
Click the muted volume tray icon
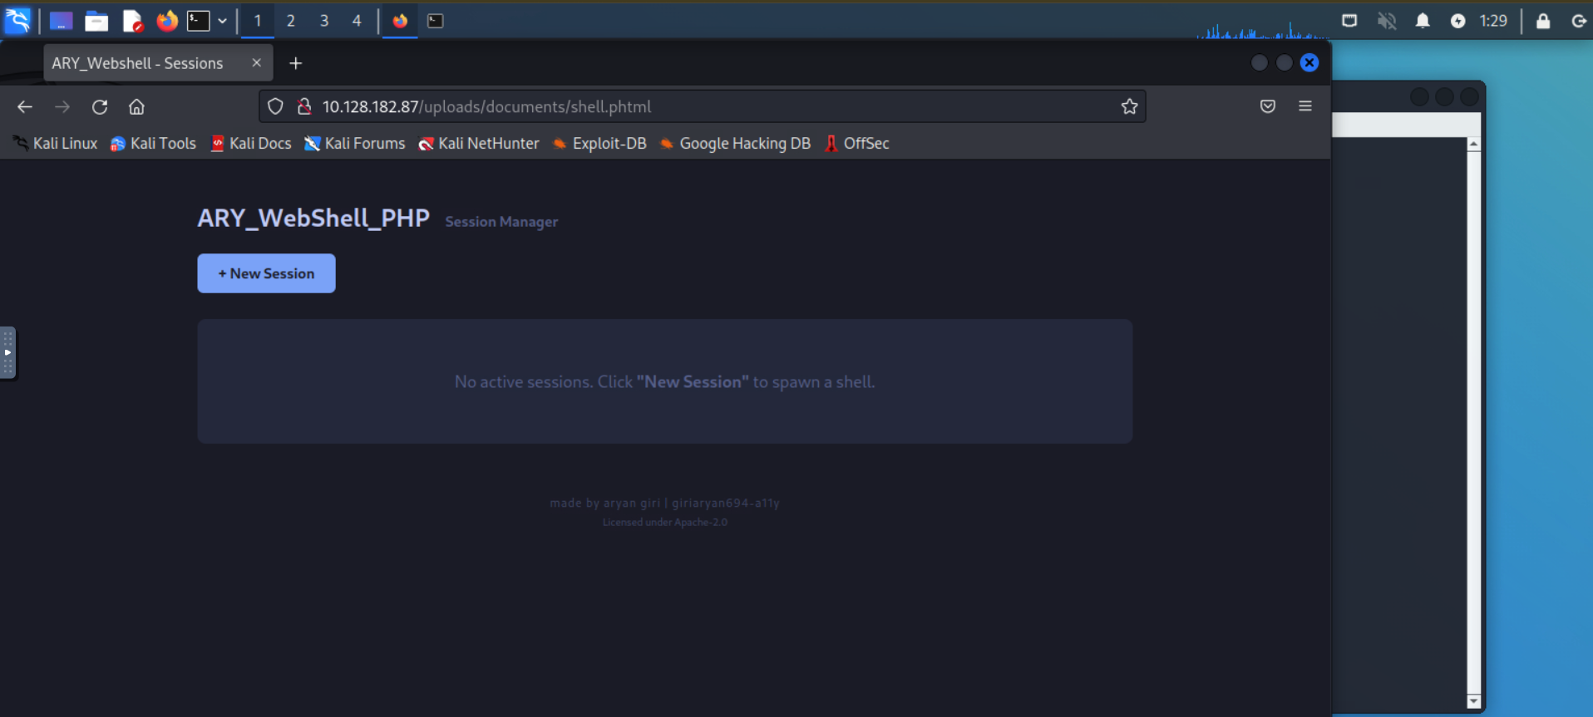click(x=1386, y=21)
